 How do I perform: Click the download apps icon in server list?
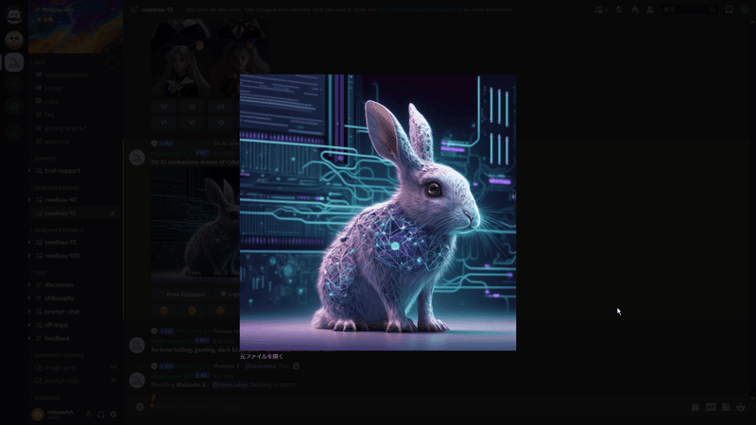click(14, 131)
